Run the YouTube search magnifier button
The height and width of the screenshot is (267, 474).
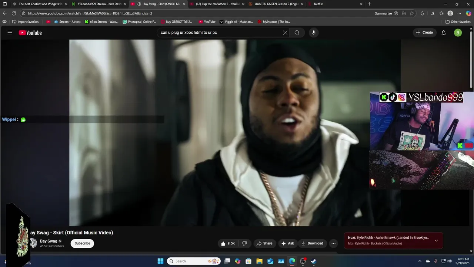(x=297, y=33)
